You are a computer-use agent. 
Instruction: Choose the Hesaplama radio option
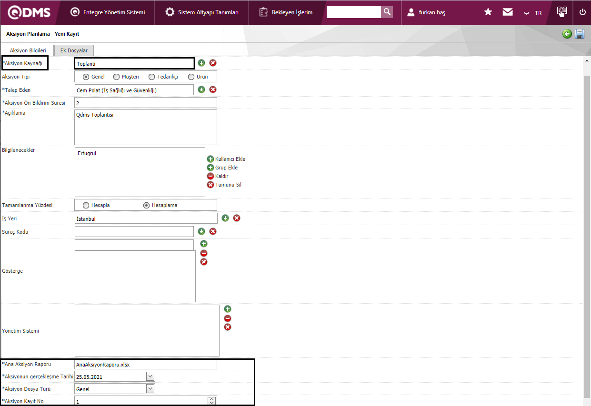(146, 205)
